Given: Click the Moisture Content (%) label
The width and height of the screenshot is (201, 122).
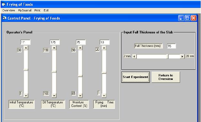Looking at the screenshot, I should [x=79, y=104].
